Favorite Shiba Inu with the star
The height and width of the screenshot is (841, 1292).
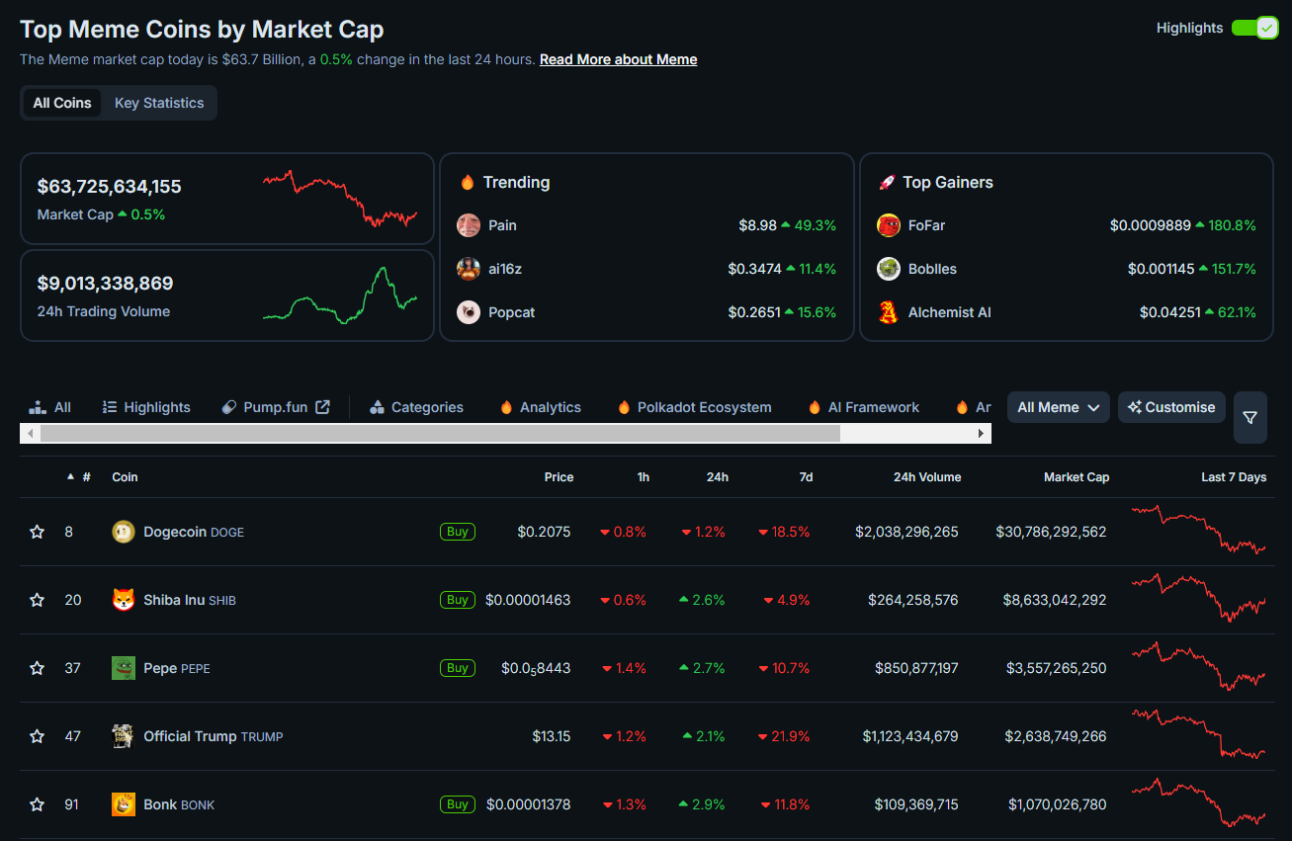tap(38, 600)
